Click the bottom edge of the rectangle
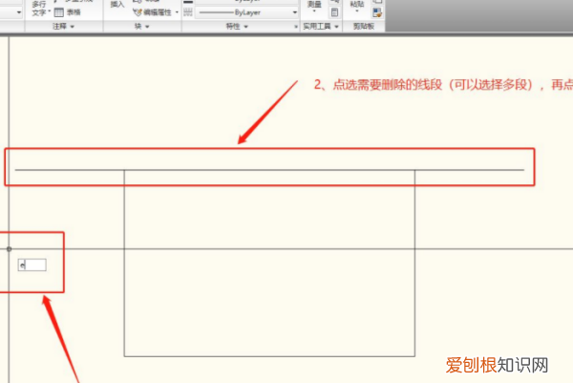The width and height of the screenshot is (573, 383). click(269, 356)
